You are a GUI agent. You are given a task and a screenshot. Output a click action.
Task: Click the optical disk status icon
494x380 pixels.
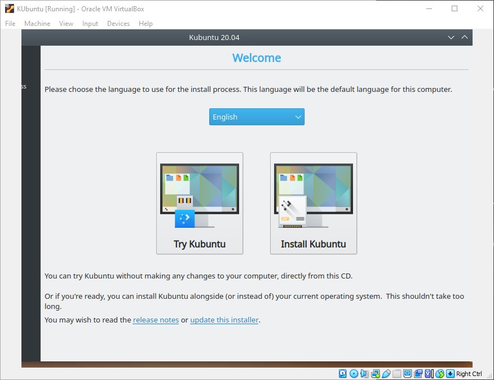[x=354, y=374]
